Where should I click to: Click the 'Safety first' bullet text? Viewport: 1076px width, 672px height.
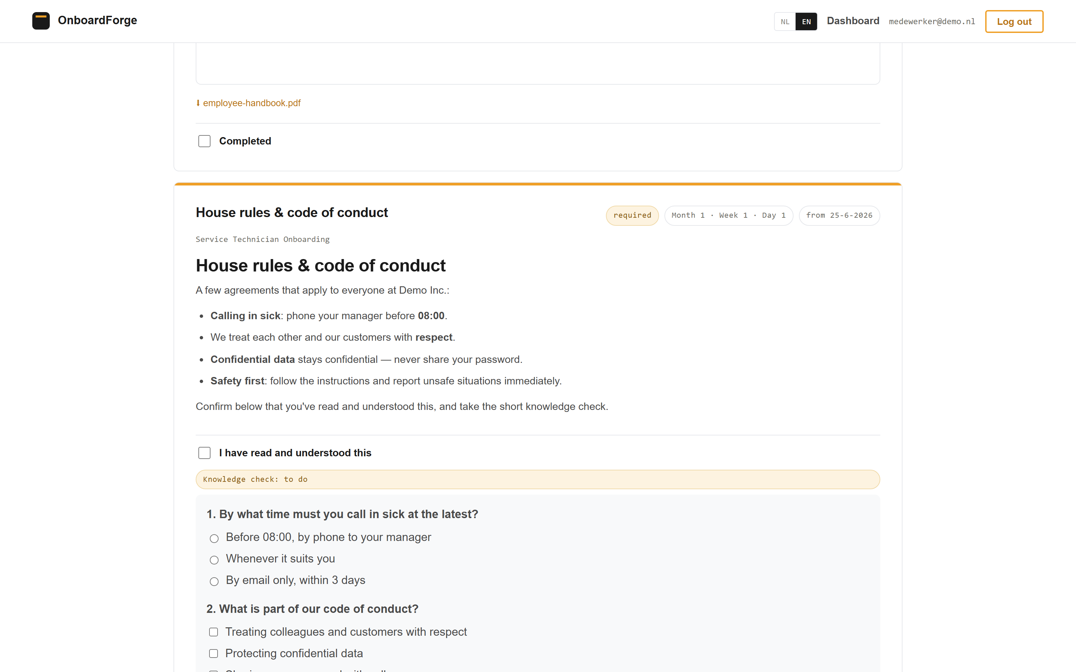click(x=386, y=381)
